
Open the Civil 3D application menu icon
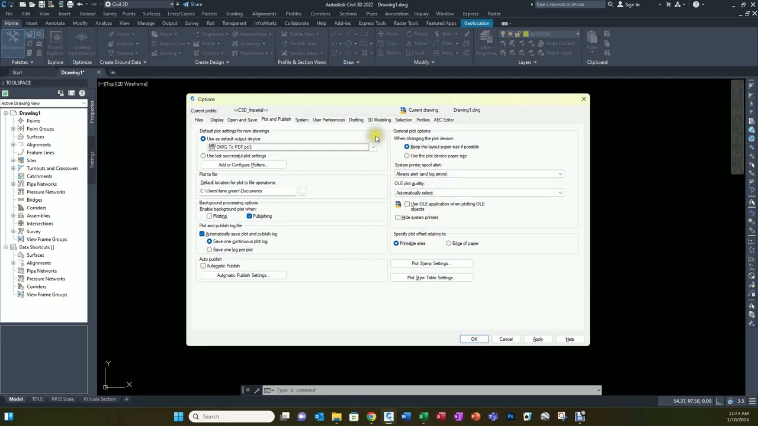click(5, 4)
